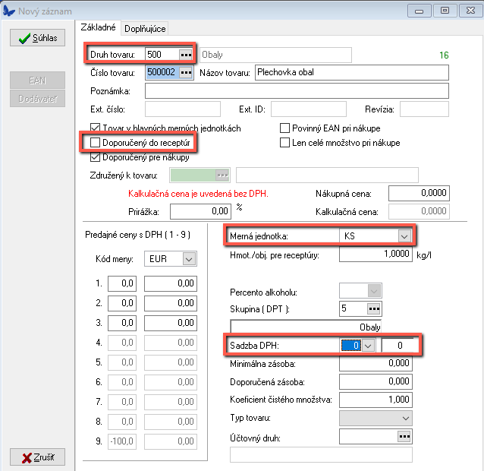Toggle Len celé množstvo pri nákupe
The image size is (484, 471).
[x=285, y=143]
